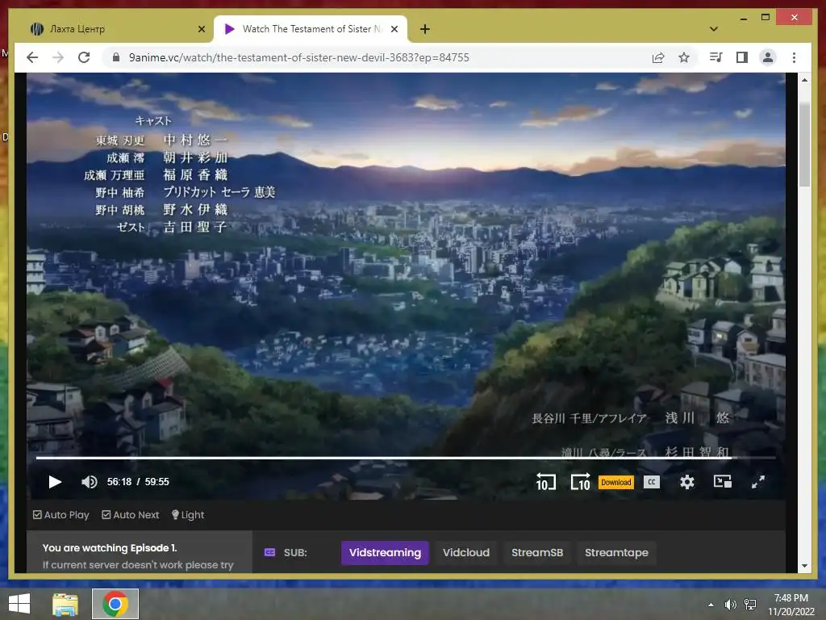Click the page scrollbar down arrow
This screenshot has width=826, height=620.
point(804,566)
